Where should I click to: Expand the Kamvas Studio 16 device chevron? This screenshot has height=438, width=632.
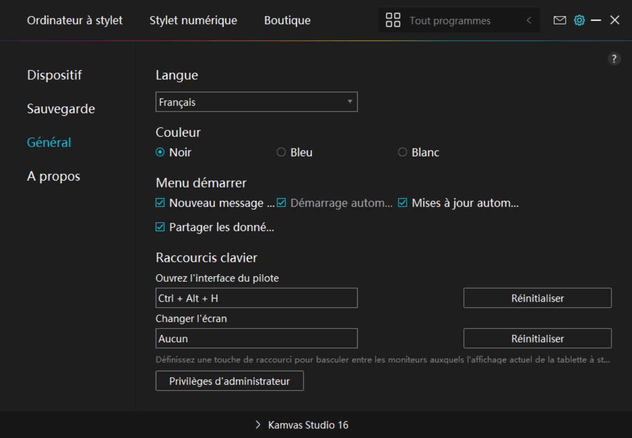point(258,425)
